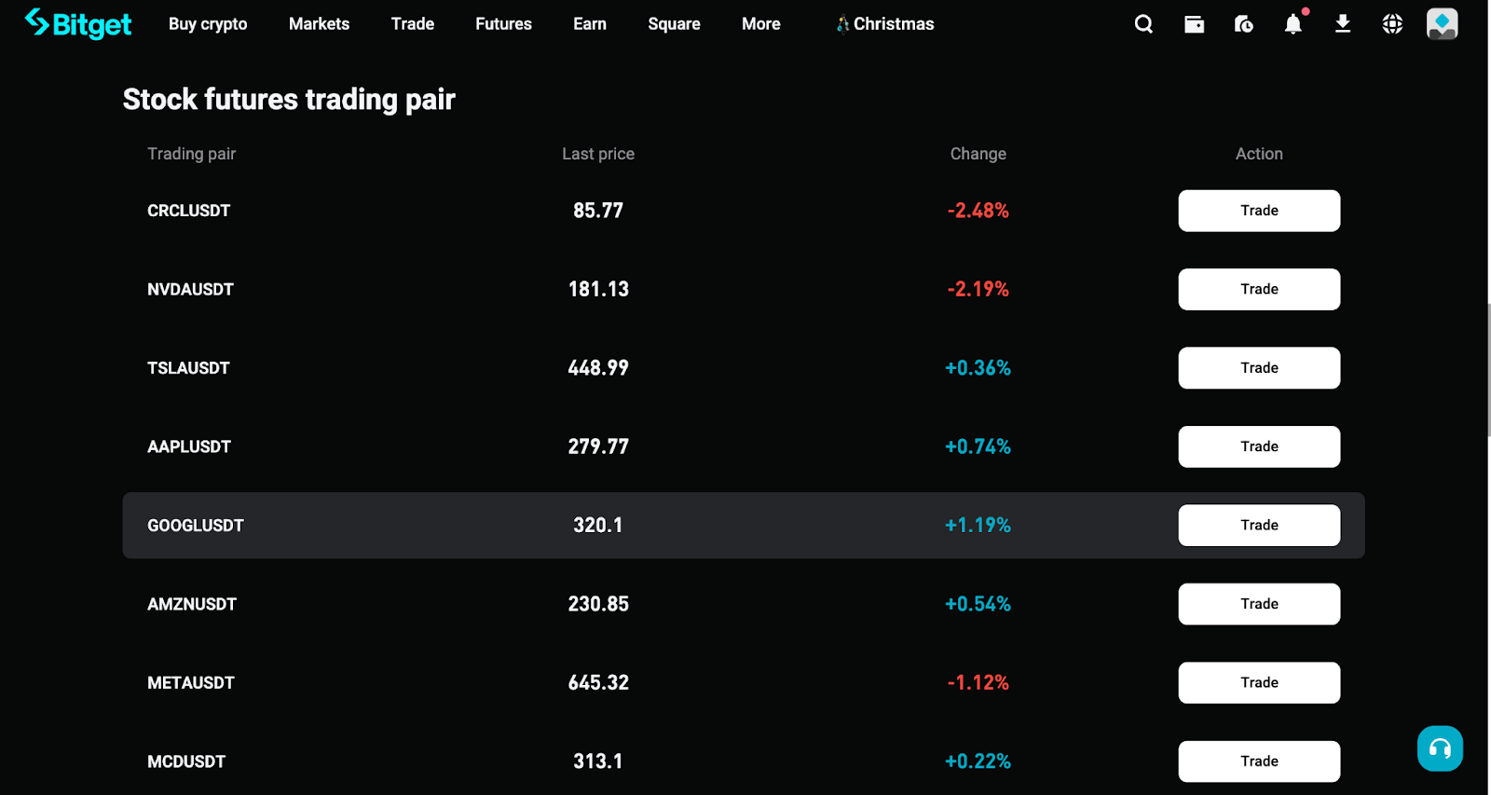Click the Action column header
The image size is (1491, 795).
(1259, 154)
